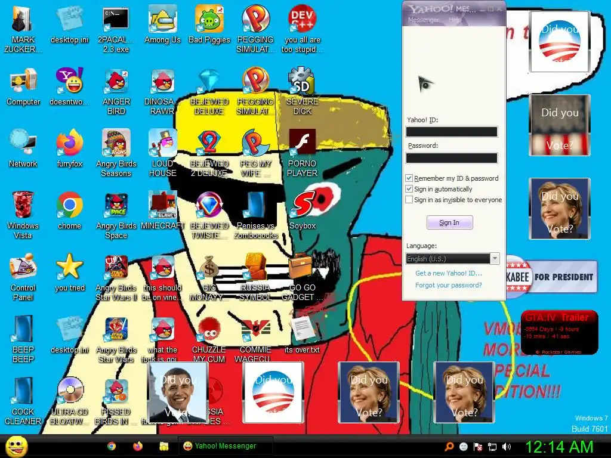Click the magnifier icon in system tray
611x458 pixels.
pyautogui.click(x=449, y=447)
